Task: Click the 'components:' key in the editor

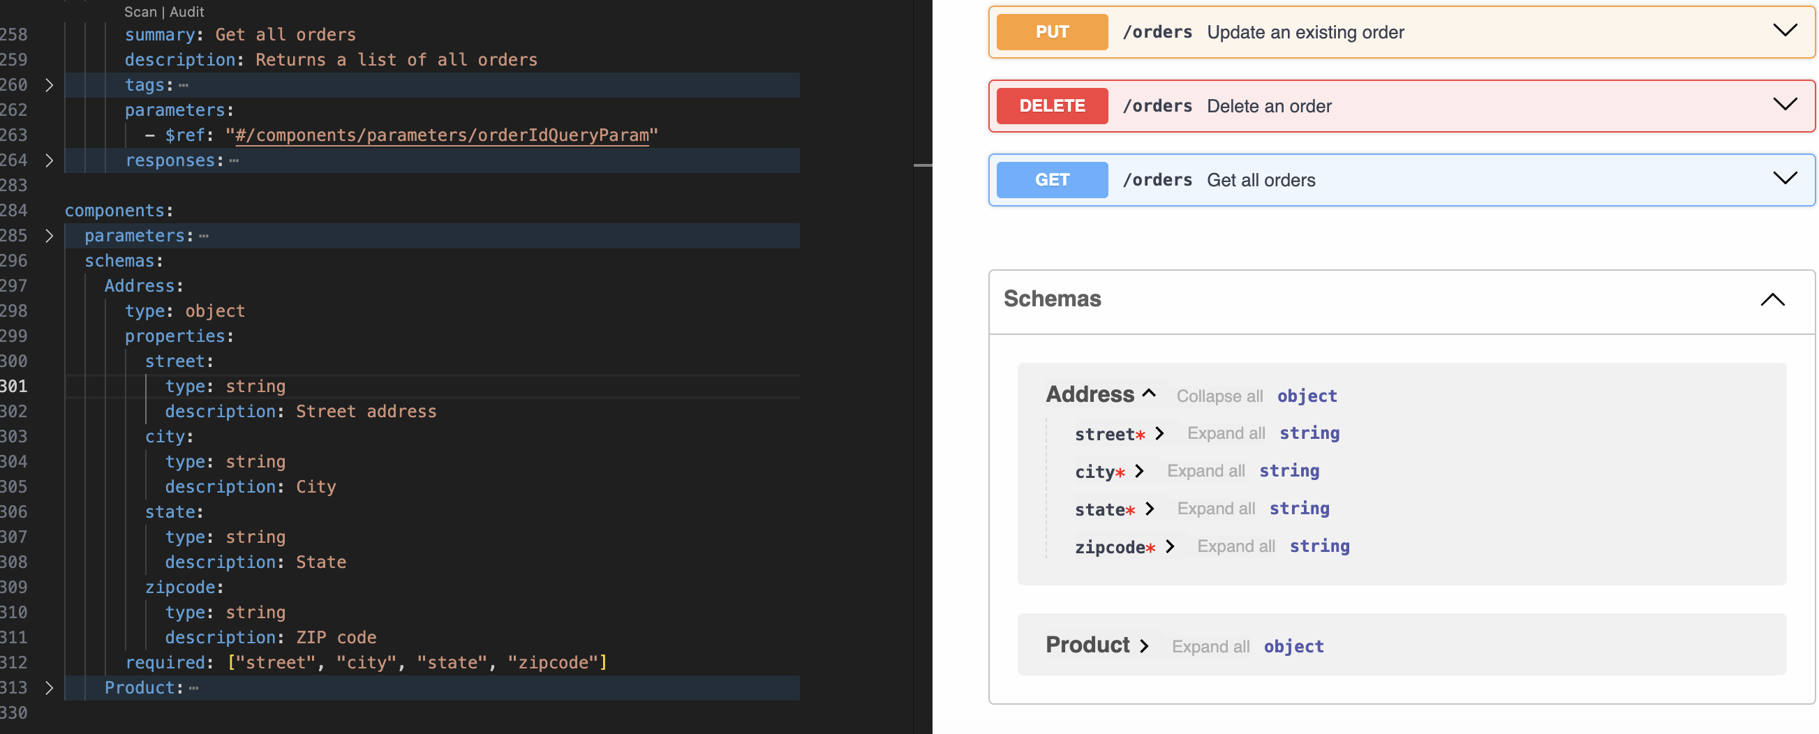Action: point(119,210)
